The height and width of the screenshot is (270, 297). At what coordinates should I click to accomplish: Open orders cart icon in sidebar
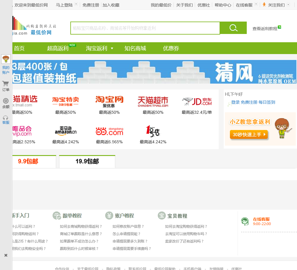[6, 84]
